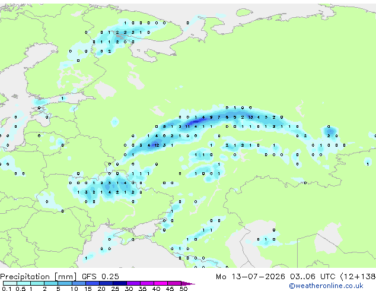This screenshot has width=376, height=291.
Task: Select the dark navy swatch between 25 and 30
Action: (120, 283)
